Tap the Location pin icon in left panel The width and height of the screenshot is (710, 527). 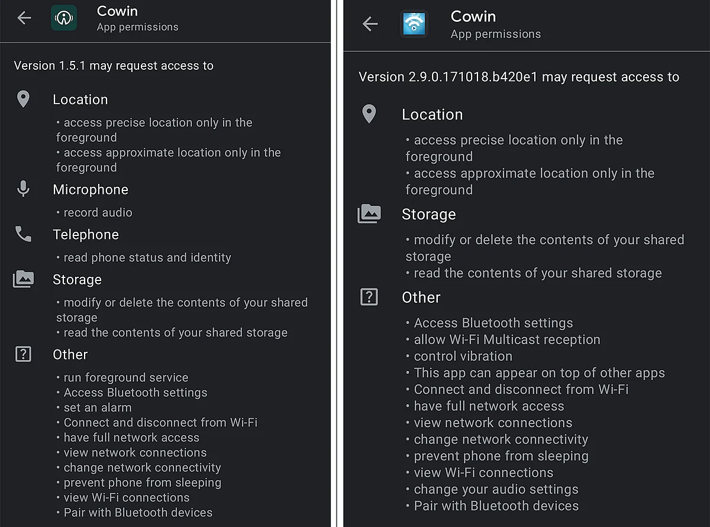(x=23, y=99)
